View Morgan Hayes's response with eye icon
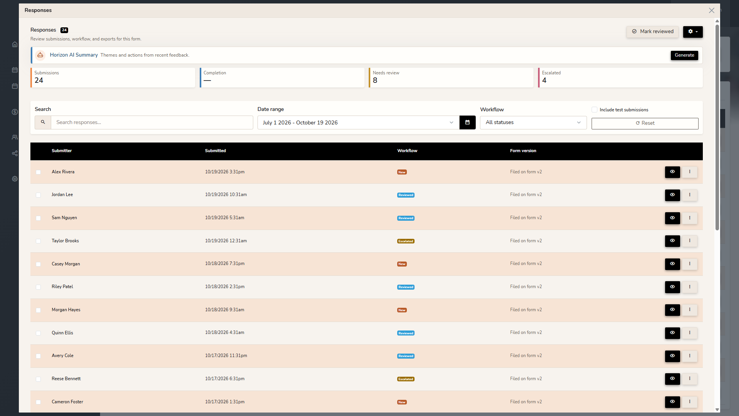The image size is (739, 416). [x=672, y=310]
